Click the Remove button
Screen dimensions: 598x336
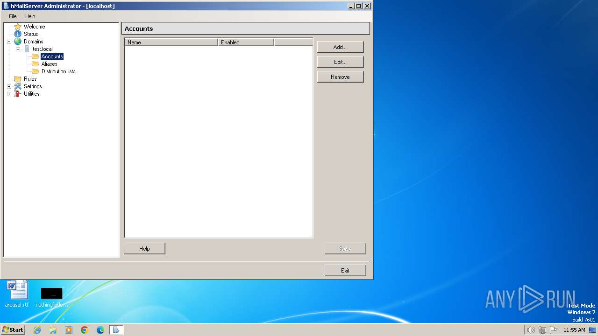coord(340,77)
